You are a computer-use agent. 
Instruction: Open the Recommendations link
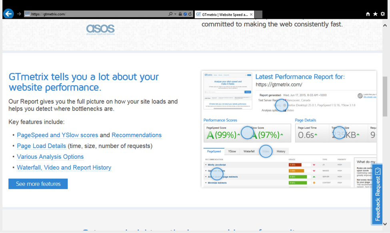click(x=136, y=135)
